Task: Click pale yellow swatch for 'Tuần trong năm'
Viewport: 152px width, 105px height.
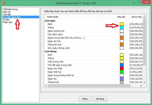Action: coord(122,62)
